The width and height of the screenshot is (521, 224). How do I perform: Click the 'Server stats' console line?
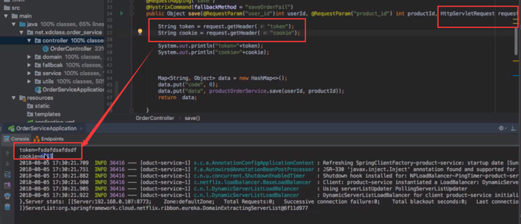click(x=269, y=202)
